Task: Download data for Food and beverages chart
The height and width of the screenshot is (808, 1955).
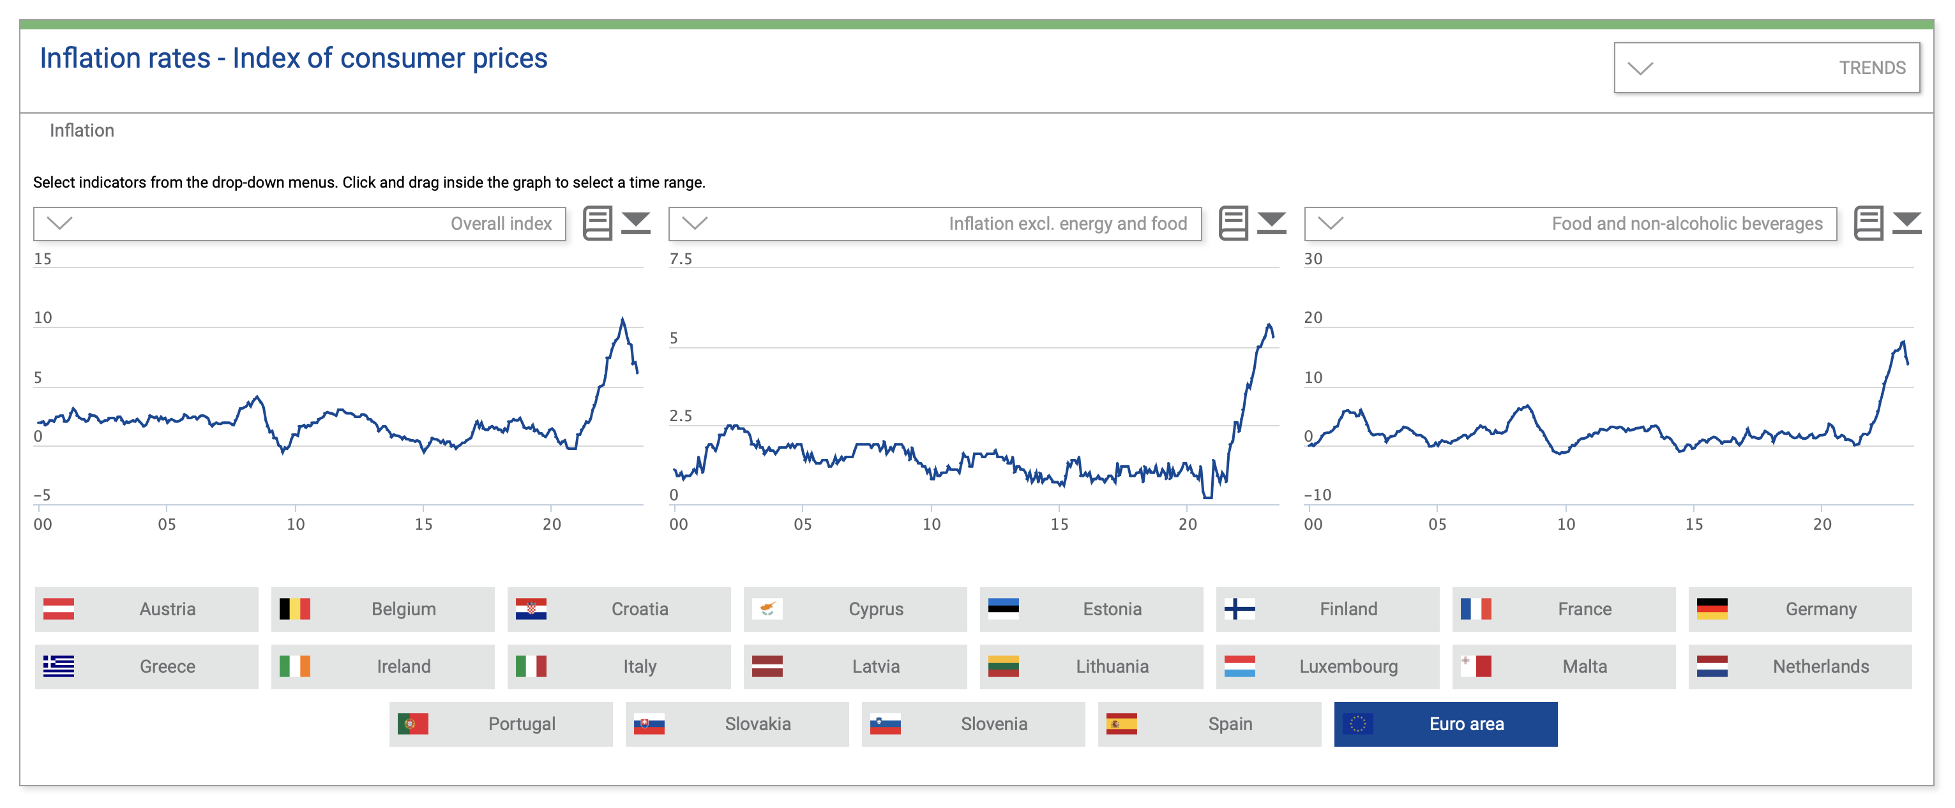Action: pyautogui.click(x=1906, y=224)
